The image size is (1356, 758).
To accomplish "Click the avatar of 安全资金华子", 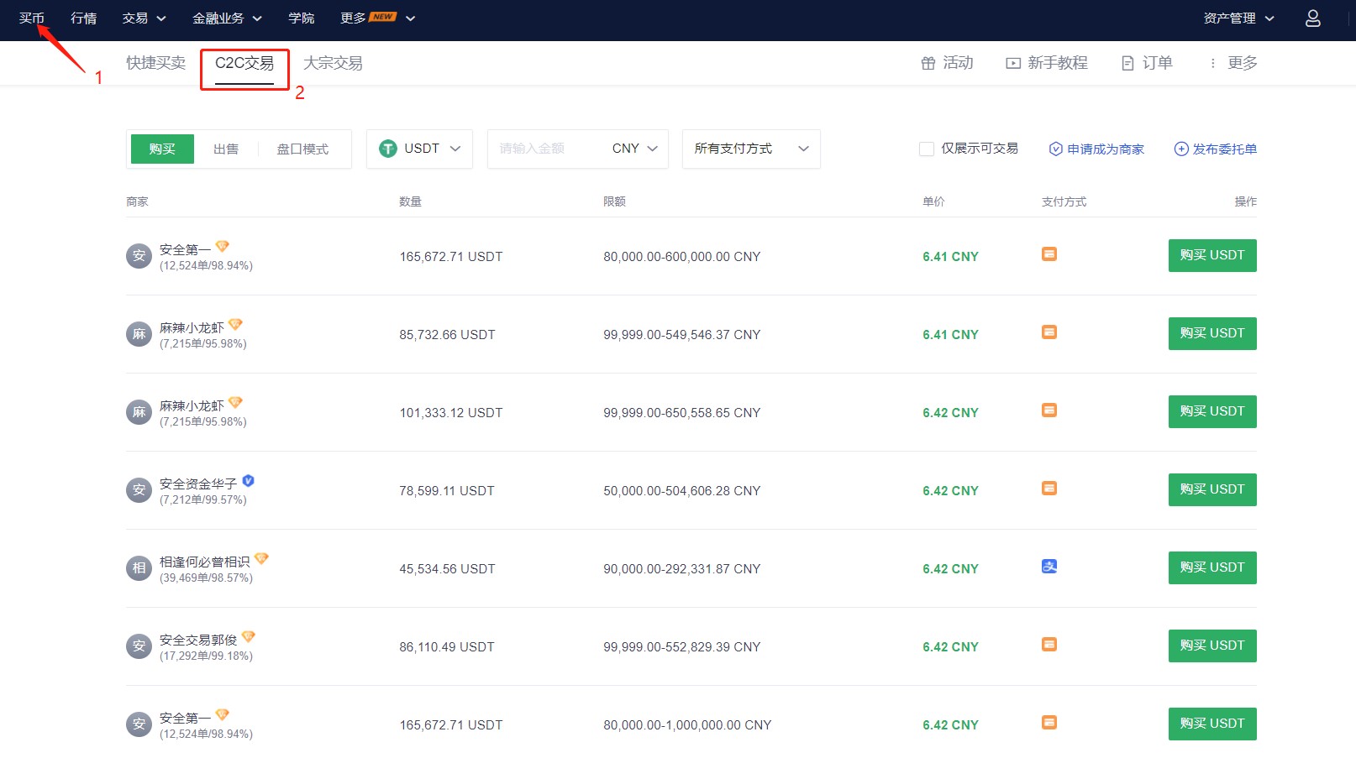I will [x=139, y=490].
